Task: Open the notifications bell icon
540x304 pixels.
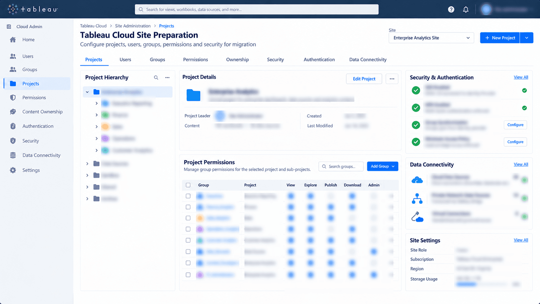Action: tap(466, 9)
